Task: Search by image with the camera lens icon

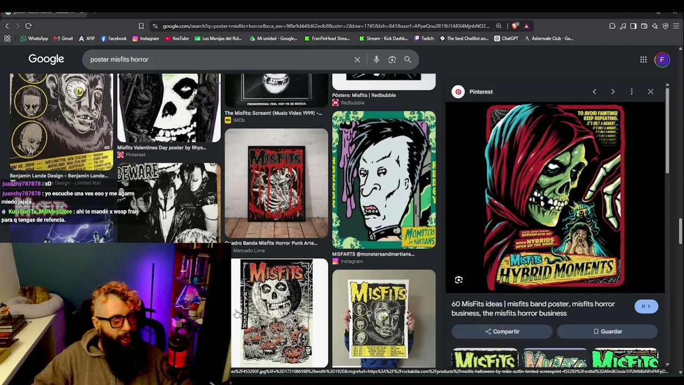Action: click(392, 59)
